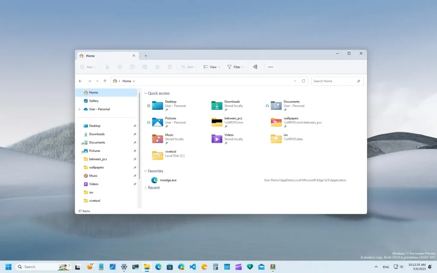Open the View dropdown menu

coord(212,67)
